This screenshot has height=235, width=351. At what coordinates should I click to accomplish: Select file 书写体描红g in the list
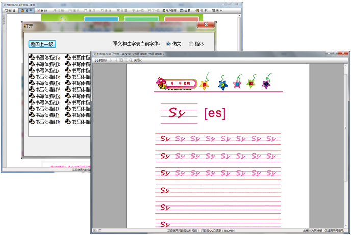(45, 96)
